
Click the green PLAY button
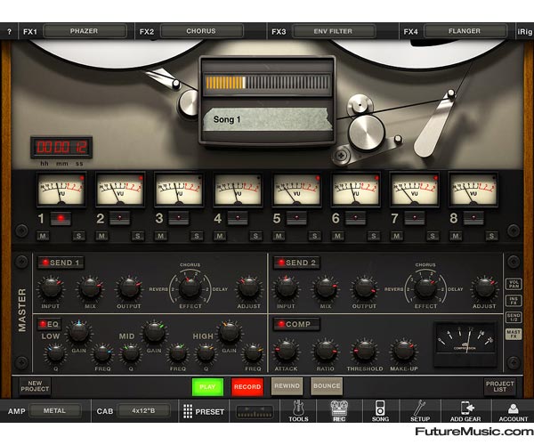[x=207, y=387]
